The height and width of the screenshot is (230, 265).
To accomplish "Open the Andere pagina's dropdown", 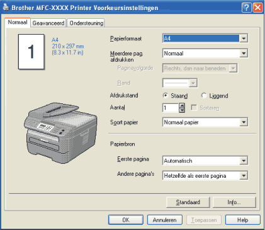I will 244,176.
